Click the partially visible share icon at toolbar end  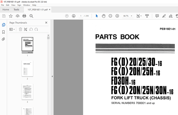(x=177, y=16)
